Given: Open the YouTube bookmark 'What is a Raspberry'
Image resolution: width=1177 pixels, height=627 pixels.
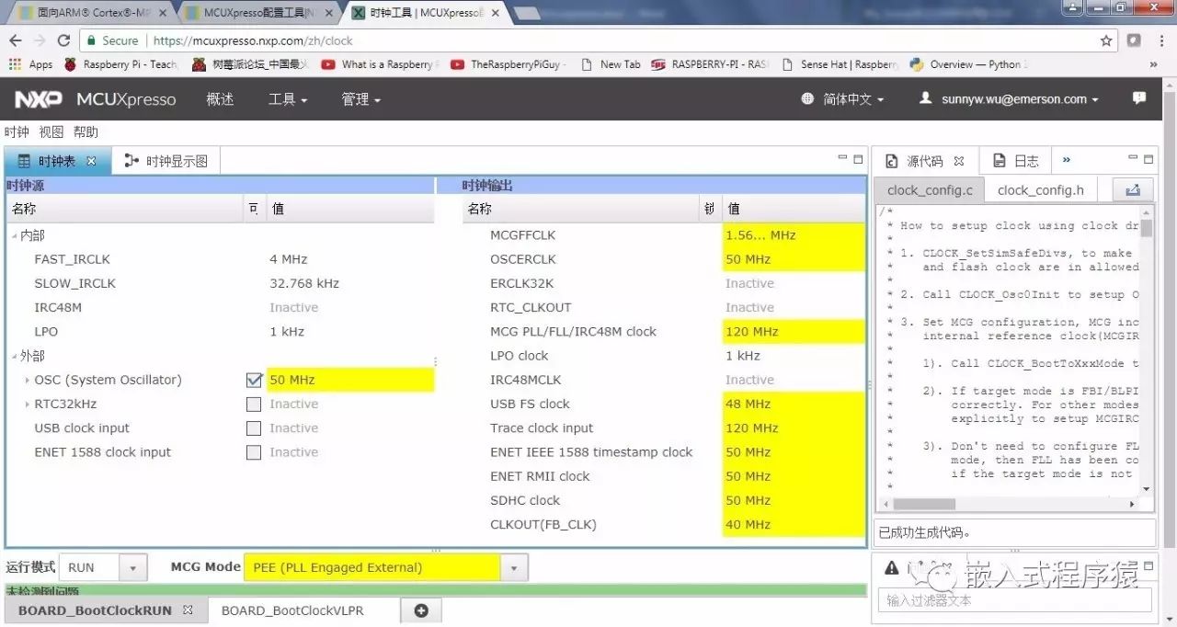Looking at the screenshot, I should (x=380, y=64).
